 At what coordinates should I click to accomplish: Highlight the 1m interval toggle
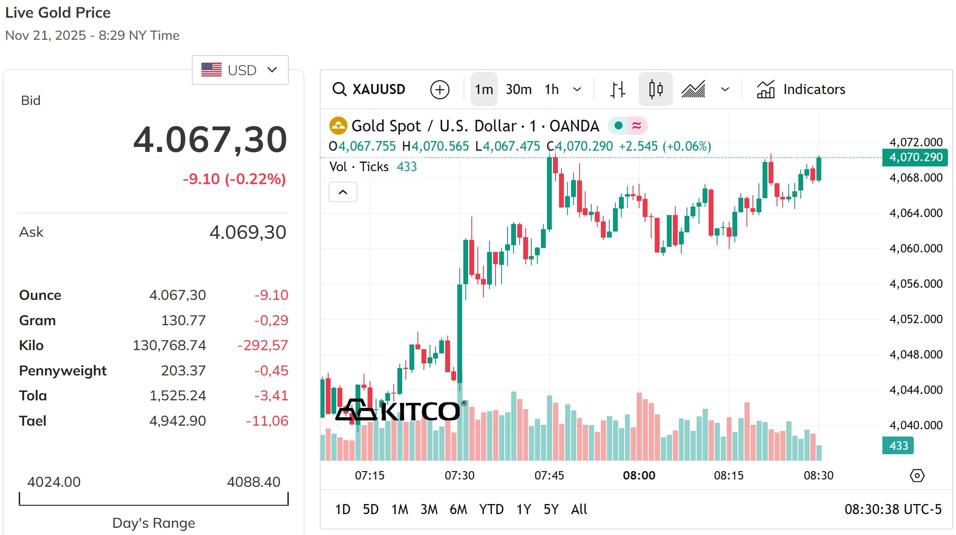click(x=483, y=89)
